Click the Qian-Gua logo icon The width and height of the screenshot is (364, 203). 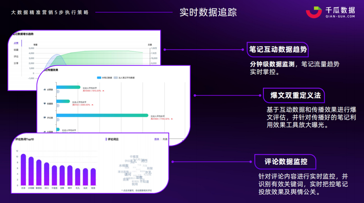click(x=314, y=12)
